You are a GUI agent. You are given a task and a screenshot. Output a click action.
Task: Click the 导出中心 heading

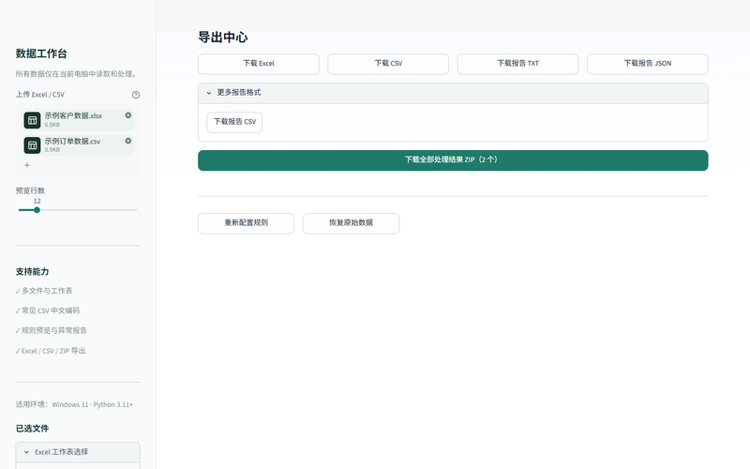223,38
